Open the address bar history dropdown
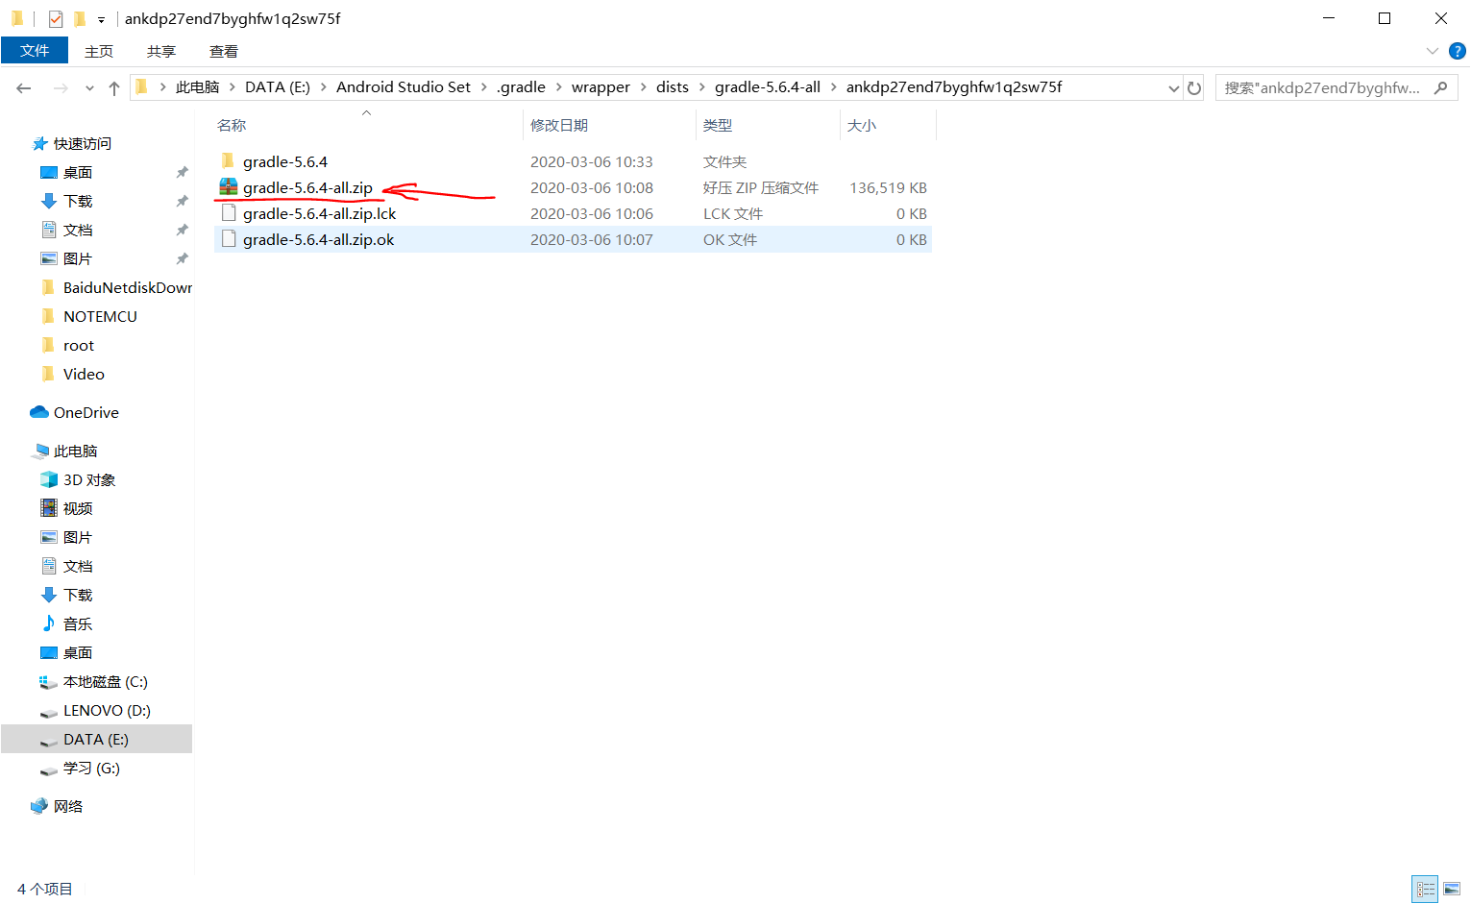Screen dimensions: 1471x904 (x=1173, y=86)
